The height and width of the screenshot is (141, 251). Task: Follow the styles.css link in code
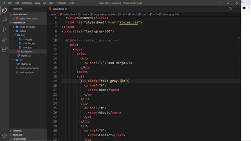[x=129, y=22]
